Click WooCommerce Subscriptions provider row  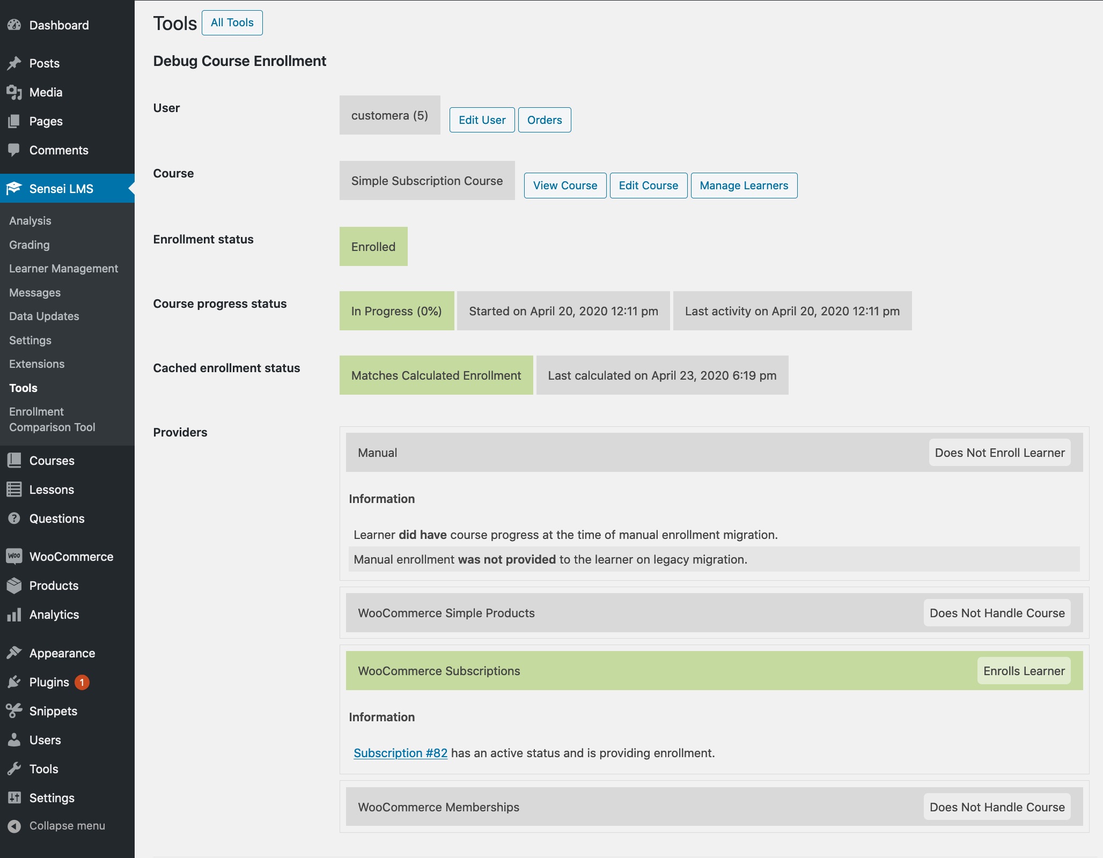[714, 671]
